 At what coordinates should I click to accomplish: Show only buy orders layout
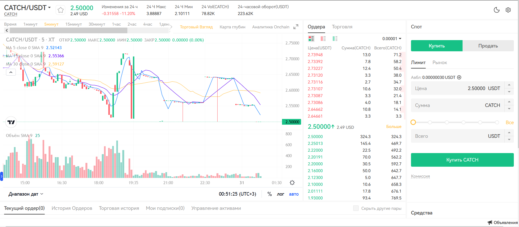tap(335, 38)
